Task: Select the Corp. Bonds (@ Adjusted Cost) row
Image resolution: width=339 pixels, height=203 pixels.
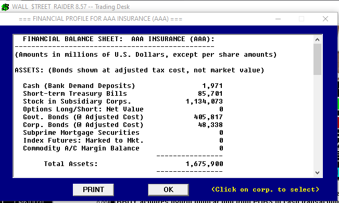Action: point(123,125)
